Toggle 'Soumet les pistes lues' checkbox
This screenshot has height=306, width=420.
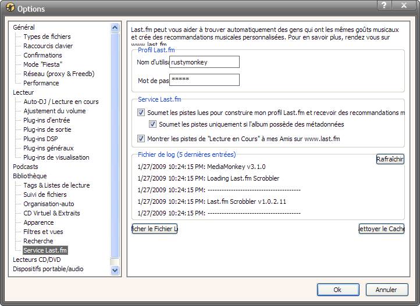pos(141,113)
